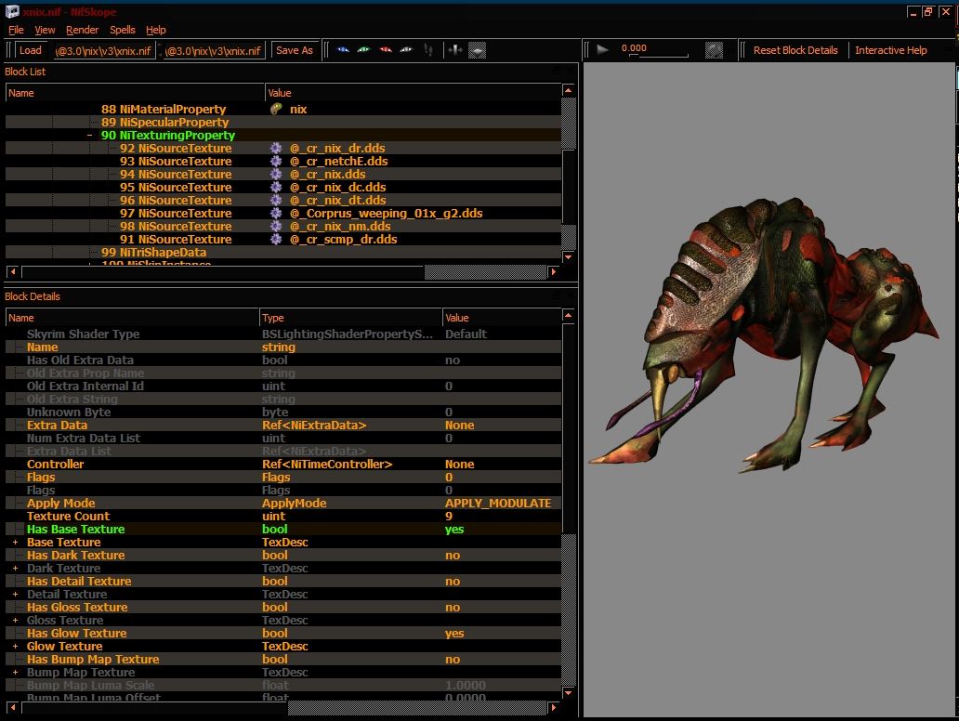
Task: Click the Texture Count value 9
Action: (x=449, y=517)
